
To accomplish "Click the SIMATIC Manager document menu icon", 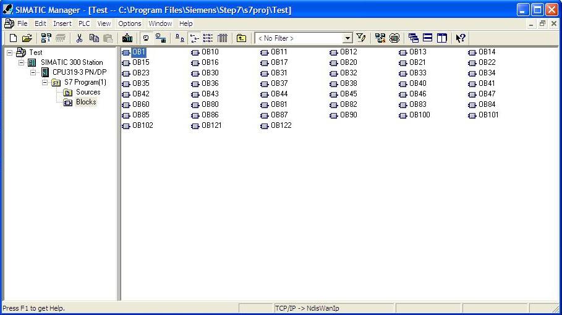I will coord(9,23).
